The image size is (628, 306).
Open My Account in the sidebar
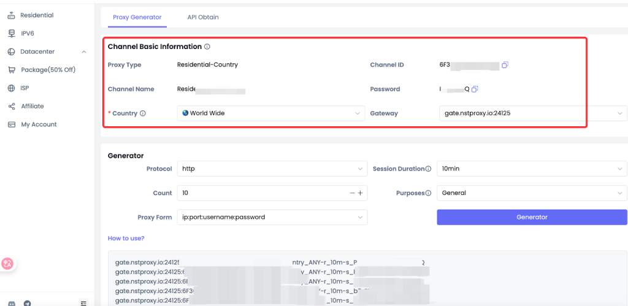[39, 124]
